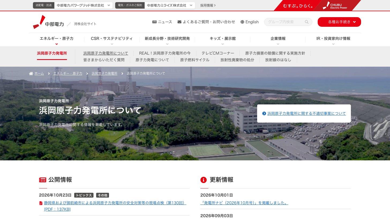The height and width of the screenshot is (219, 390).
Task: Click the home icon in breadcrumb
Action: (31, 73)
